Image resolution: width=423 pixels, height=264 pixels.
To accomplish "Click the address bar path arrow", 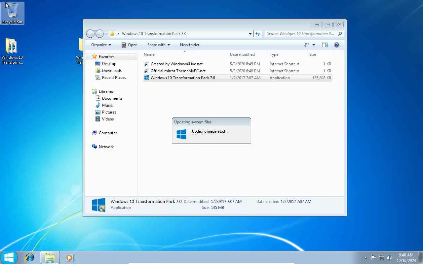I will (x=118, y=34).
